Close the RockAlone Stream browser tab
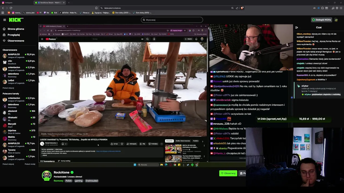The image size is (344, 193). (64, 3)
